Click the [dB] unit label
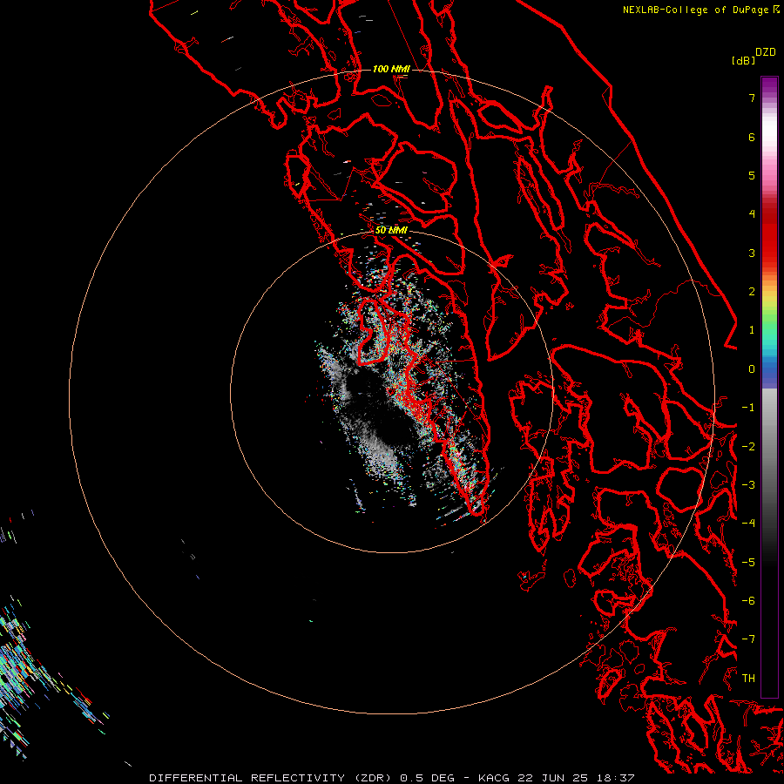 click(743, 60)
